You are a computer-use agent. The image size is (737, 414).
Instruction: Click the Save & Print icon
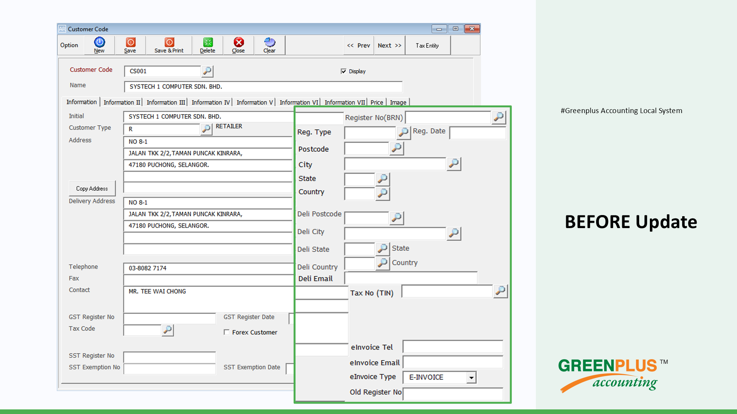[x=169, y=45]
